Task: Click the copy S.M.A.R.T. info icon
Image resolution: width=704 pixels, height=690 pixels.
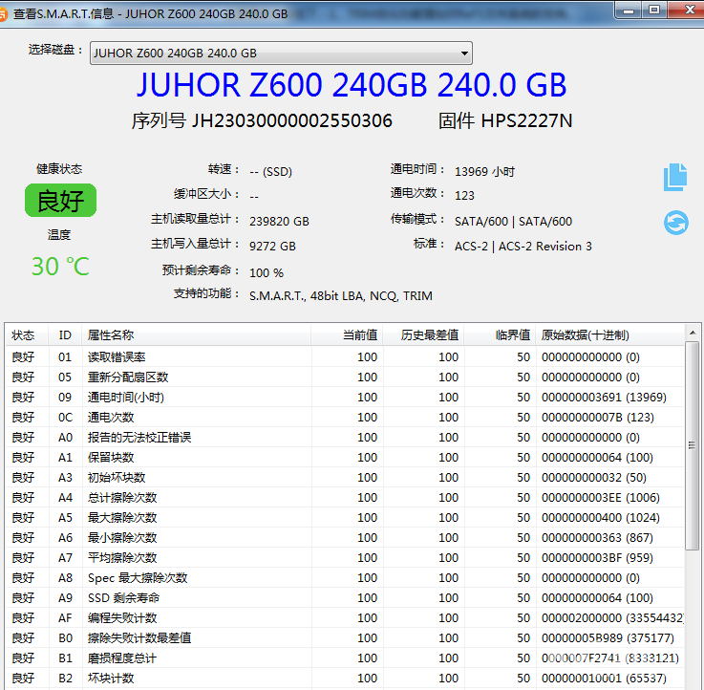Action: pos(675,176)
